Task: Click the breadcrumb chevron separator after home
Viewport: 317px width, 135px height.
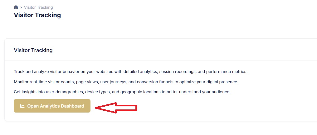Action: pyautogui.click(x=21, y=7)
